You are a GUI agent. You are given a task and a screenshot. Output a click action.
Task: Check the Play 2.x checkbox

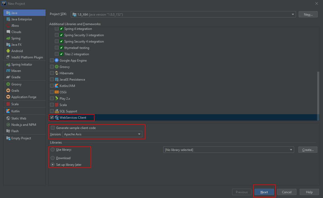point(52,98)
